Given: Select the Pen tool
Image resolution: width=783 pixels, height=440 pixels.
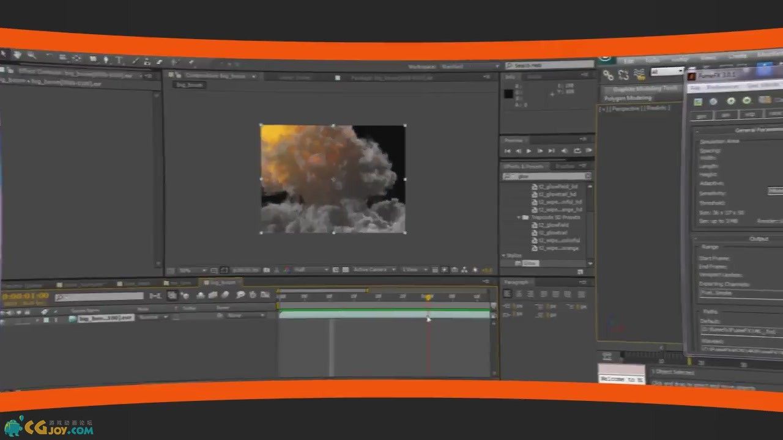Looking at the screenshot, I should (x=106, y=59).
